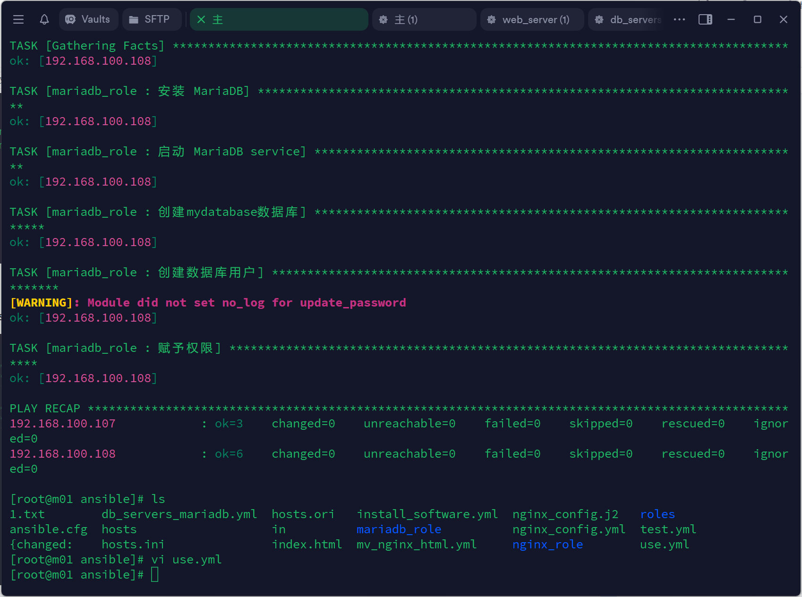Click 'mv_nginx_html.yml' file name
This screenshot has width=802, height=597.
coord(417,545)
